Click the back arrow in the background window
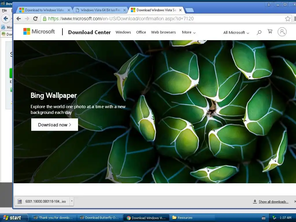The image size is (296, 222). point(6,18)
